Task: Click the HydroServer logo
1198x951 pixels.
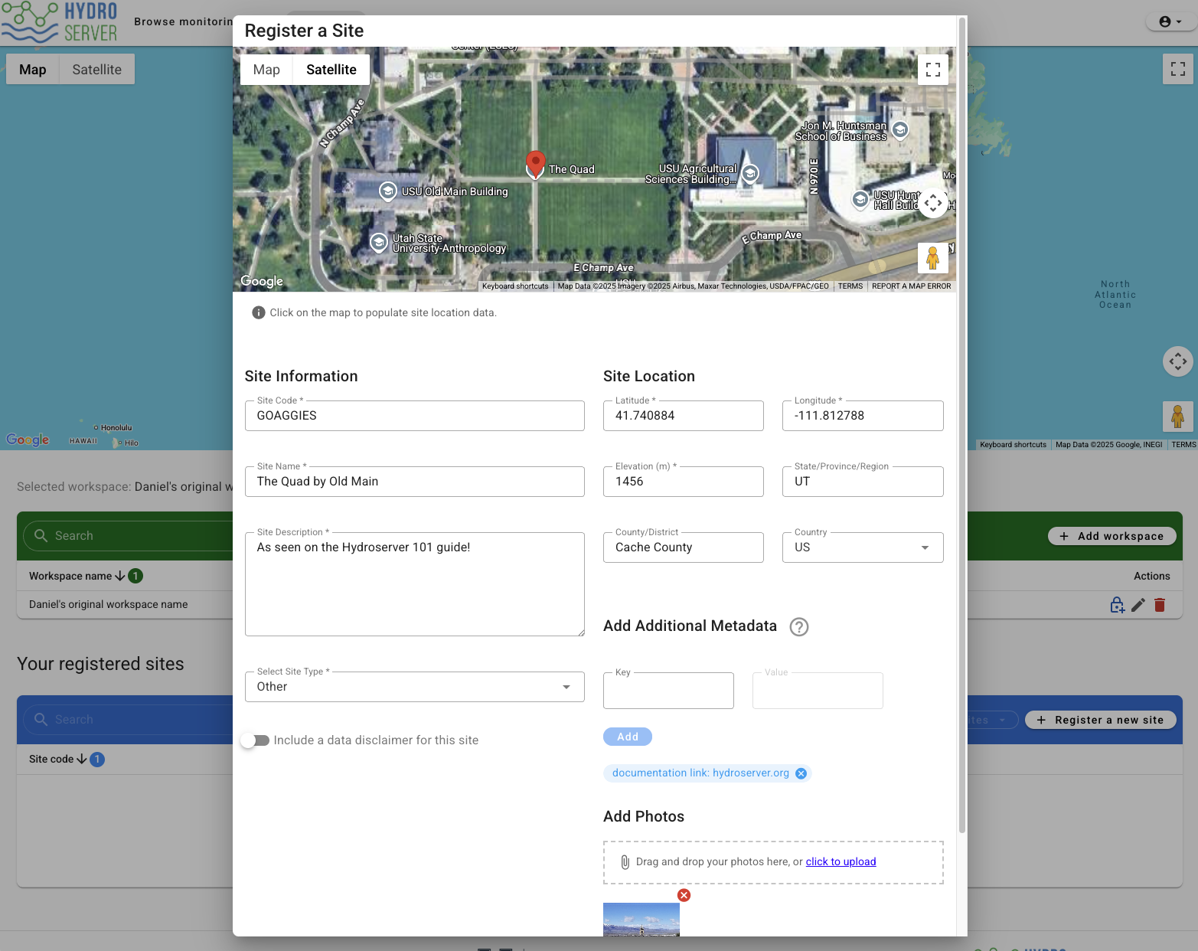Action: click(x=60, y=21)
